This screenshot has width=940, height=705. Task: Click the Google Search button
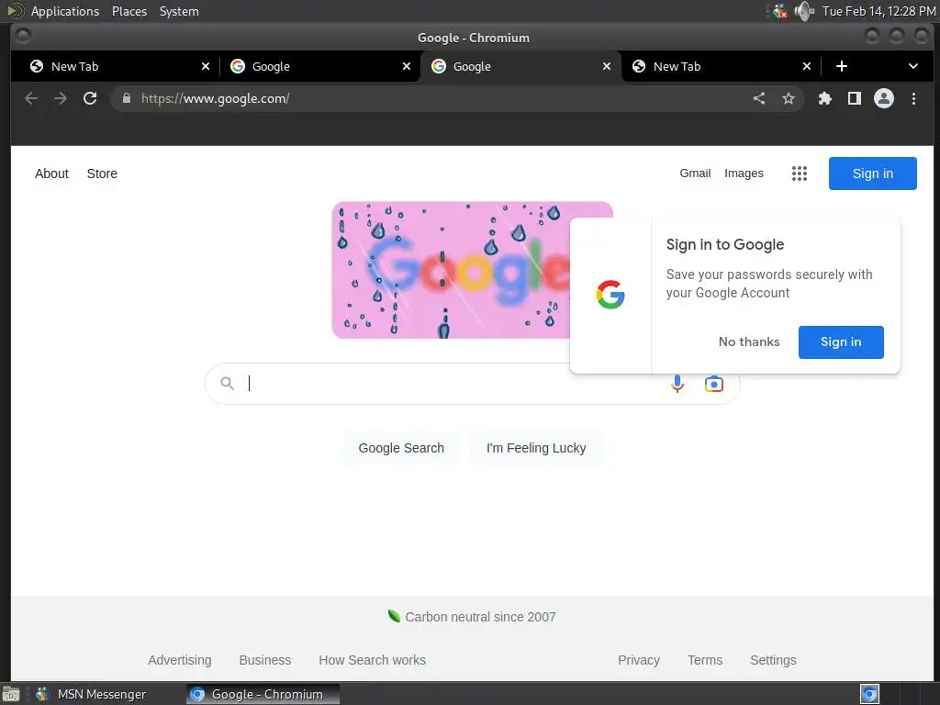pos(401,448)
